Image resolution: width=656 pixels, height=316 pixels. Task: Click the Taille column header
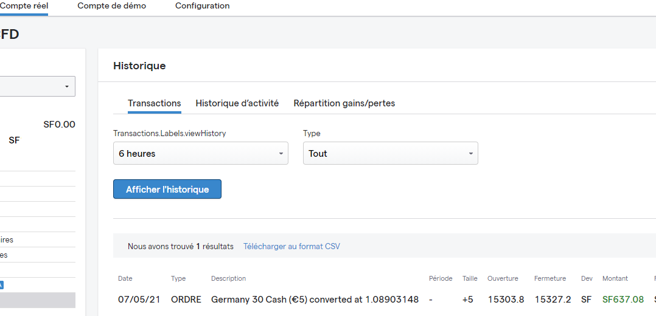tap(470, 278)
